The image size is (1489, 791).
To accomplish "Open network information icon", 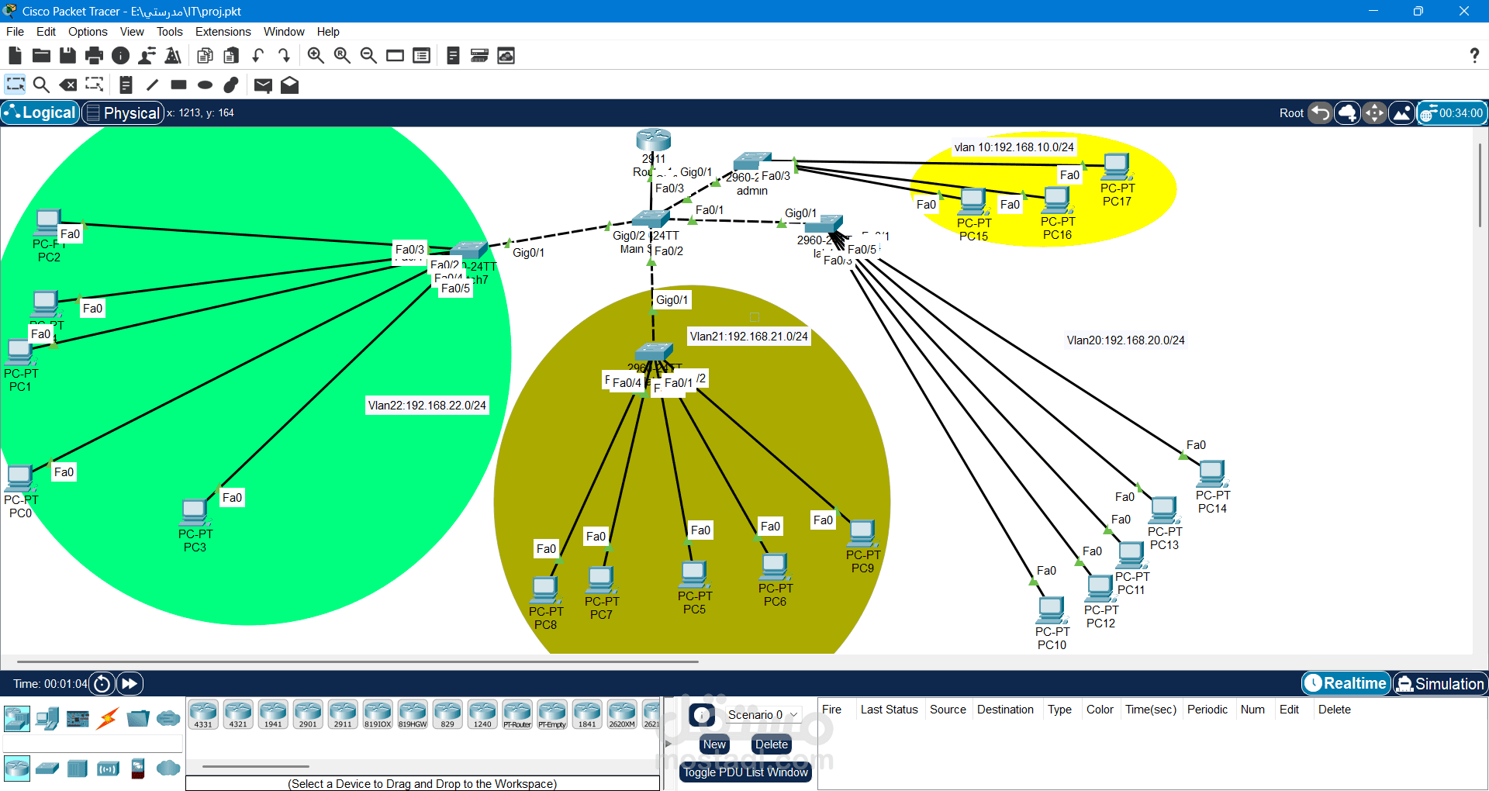I will 120,56.
